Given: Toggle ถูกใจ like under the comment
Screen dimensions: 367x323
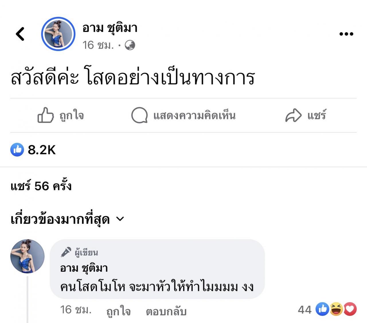Looking at the screenshot, I should pos(118,311).
